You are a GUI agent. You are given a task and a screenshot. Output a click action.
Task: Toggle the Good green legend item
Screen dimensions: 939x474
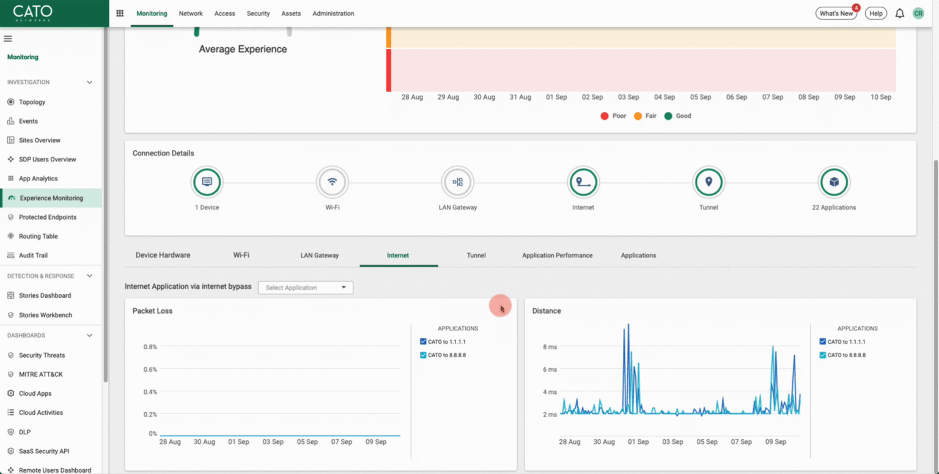pyautogui.click(x=677, y=116)
